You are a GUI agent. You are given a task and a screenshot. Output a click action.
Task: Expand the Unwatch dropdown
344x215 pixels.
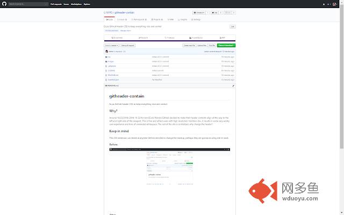198,11
